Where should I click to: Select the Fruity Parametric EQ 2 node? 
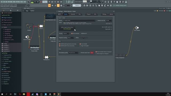coord(50,16)
